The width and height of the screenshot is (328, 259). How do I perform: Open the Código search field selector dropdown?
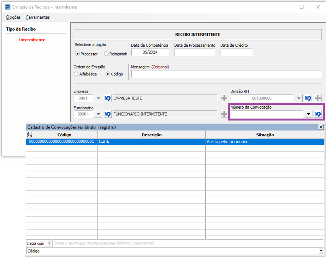point(321,251)
